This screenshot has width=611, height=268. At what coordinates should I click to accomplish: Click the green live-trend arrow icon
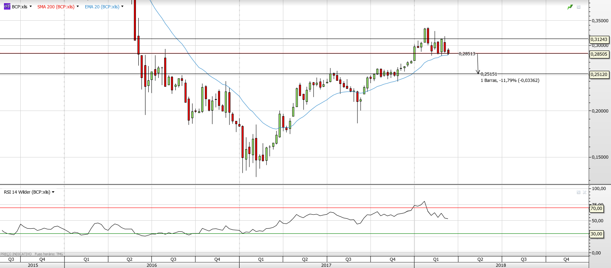coord(570,7)
